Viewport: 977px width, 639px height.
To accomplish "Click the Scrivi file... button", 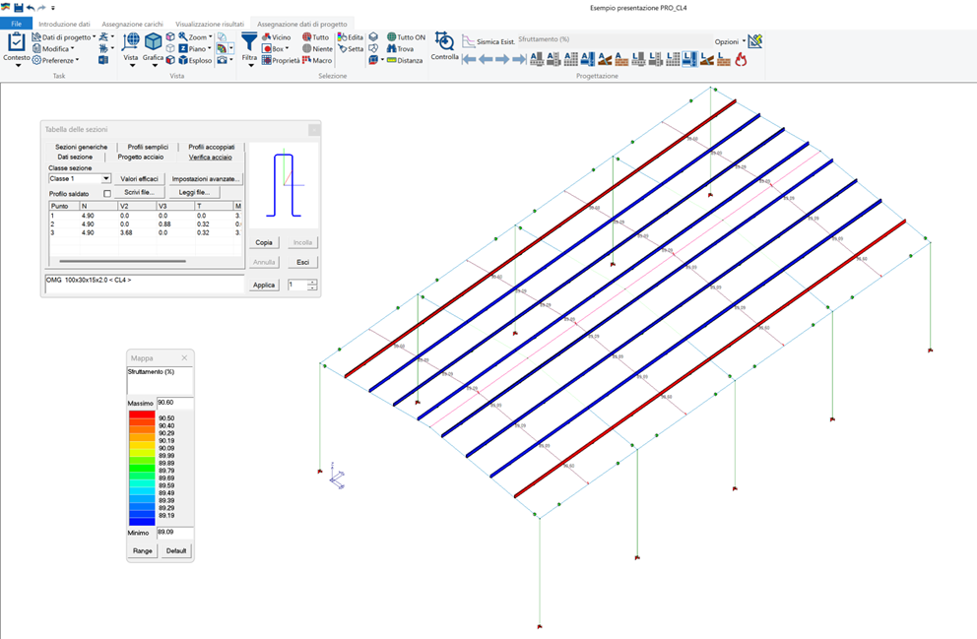I will (x=140, y=192).
